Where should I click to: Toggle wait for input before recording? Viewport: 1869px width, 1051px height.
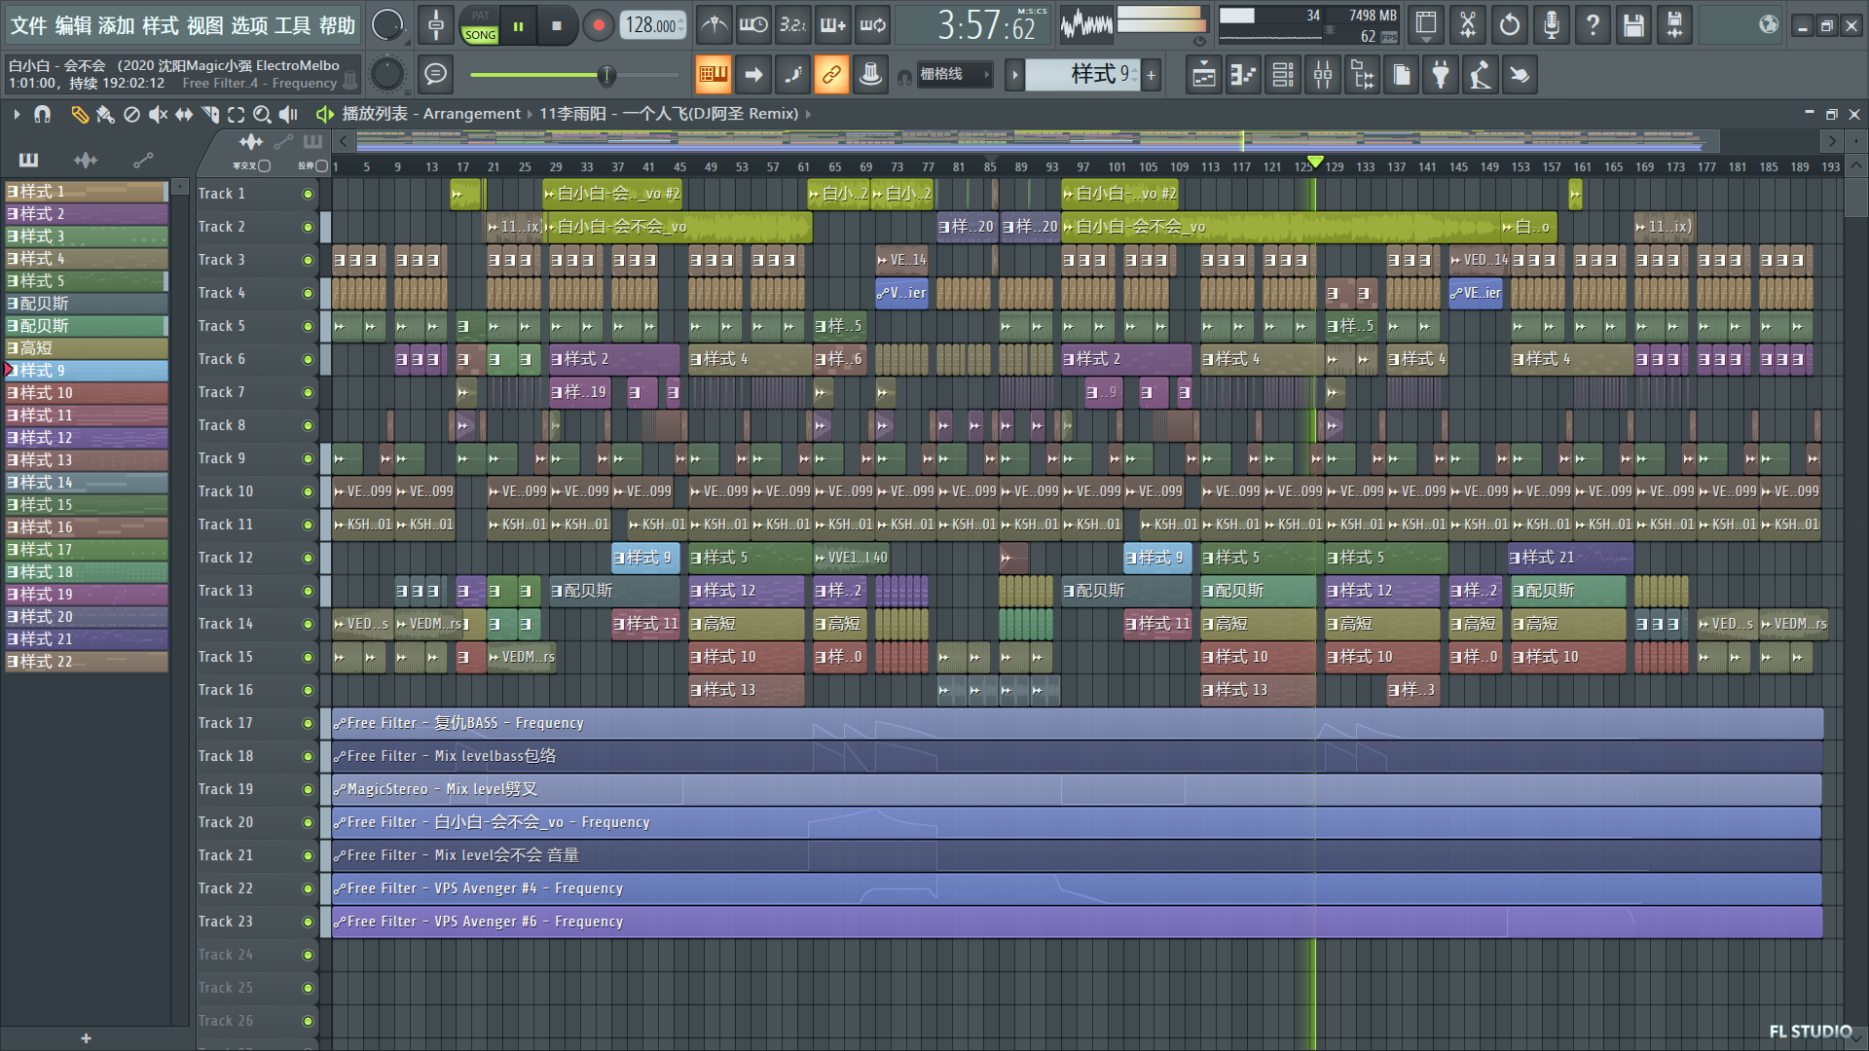tap(753, 25)
